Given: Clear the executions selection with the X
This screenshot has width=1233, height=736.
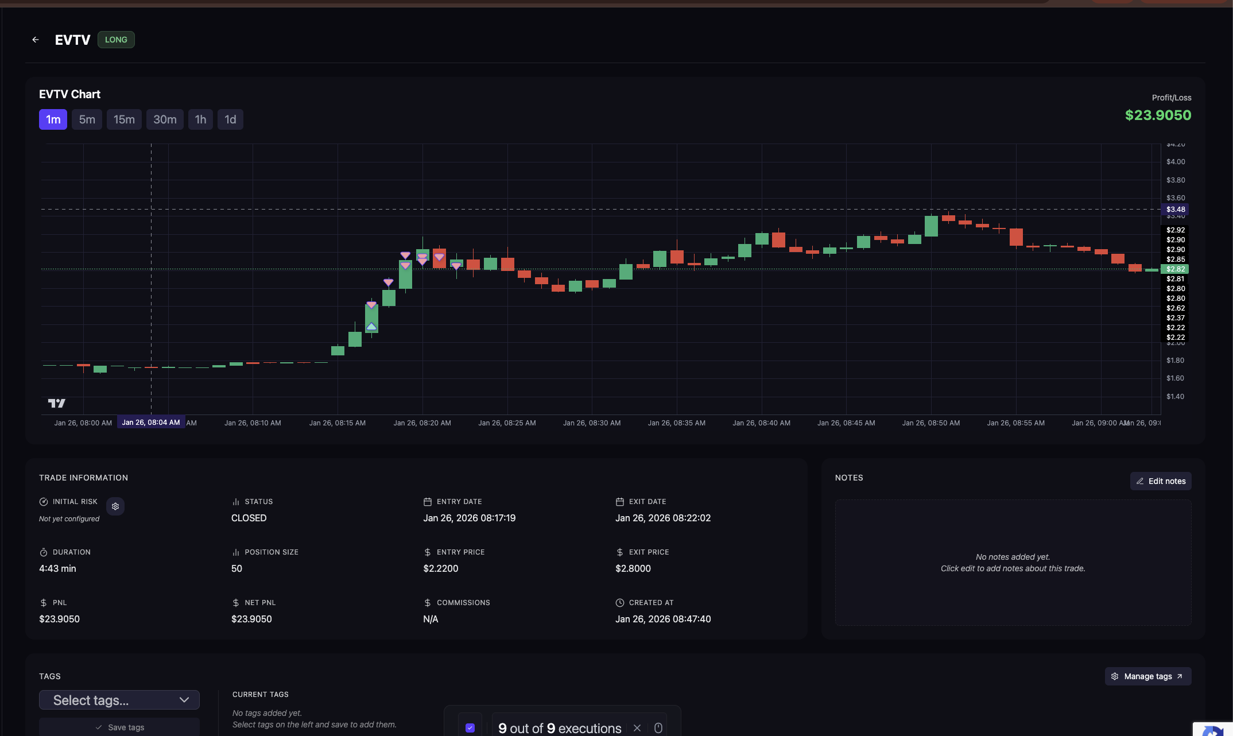Looking at the screenshot, I should (x=637, y=728).
